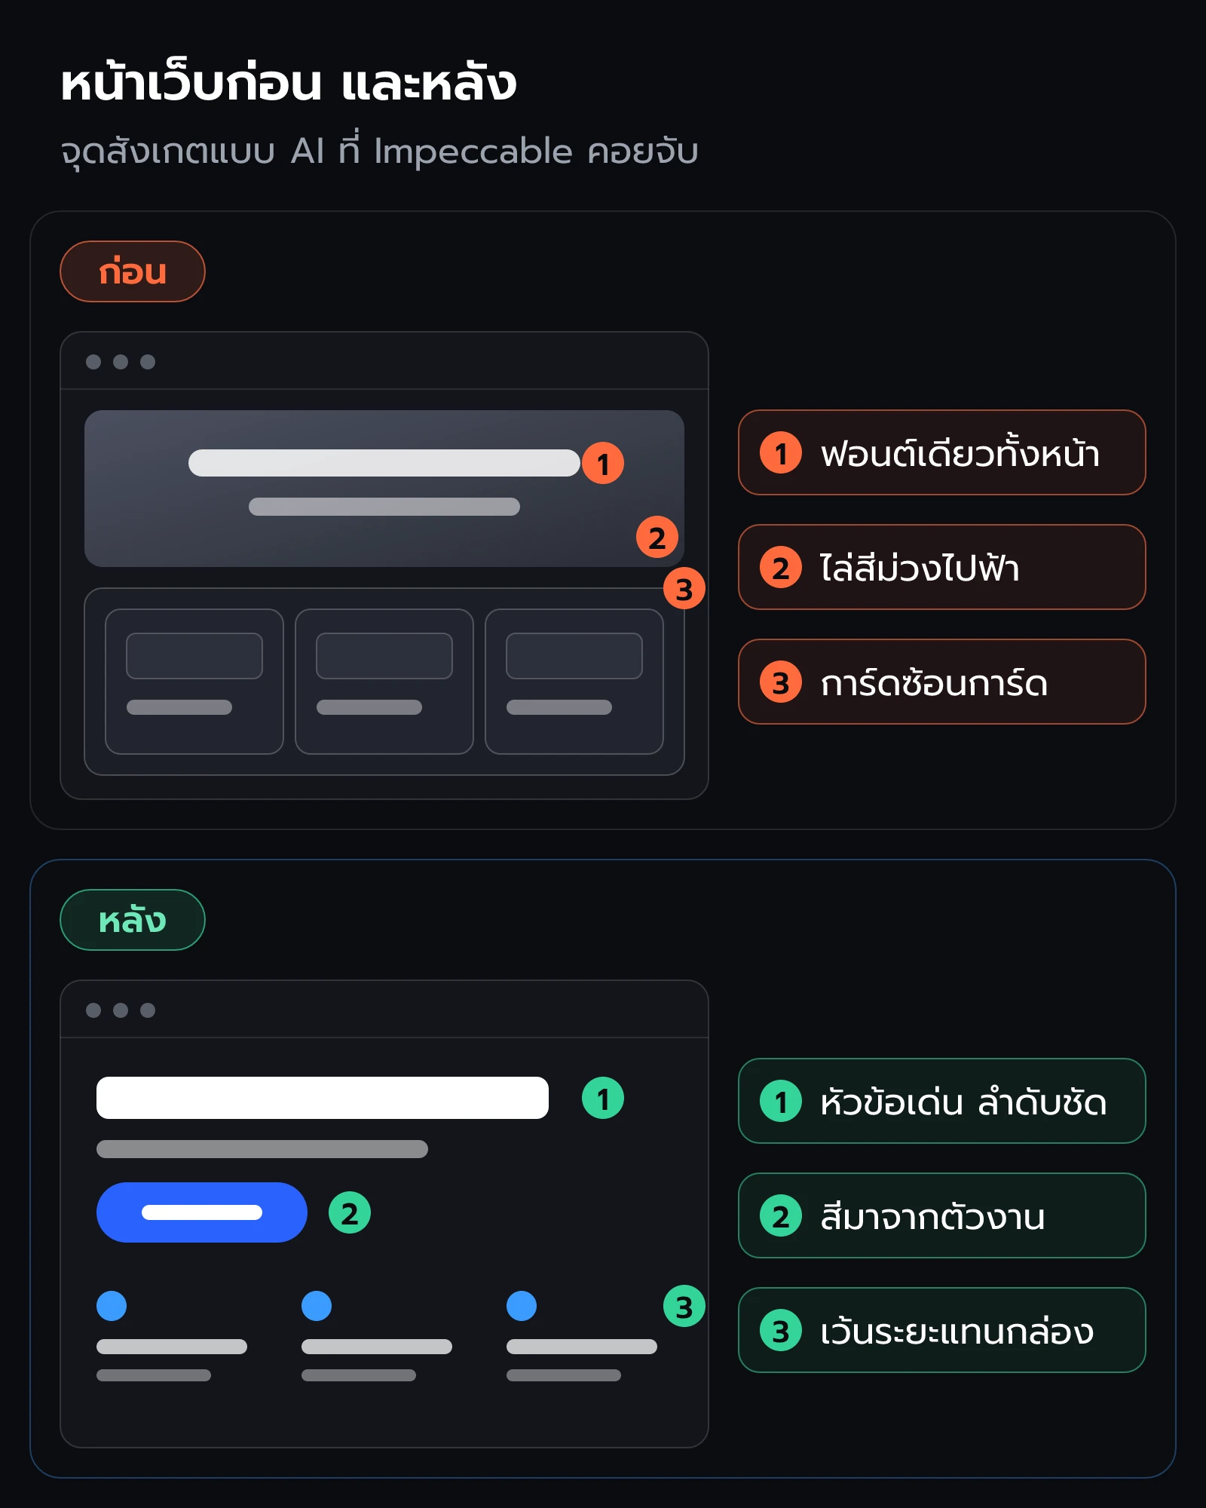Open the เว้นระยะแทนกล่อง note

coord(942,1330)
